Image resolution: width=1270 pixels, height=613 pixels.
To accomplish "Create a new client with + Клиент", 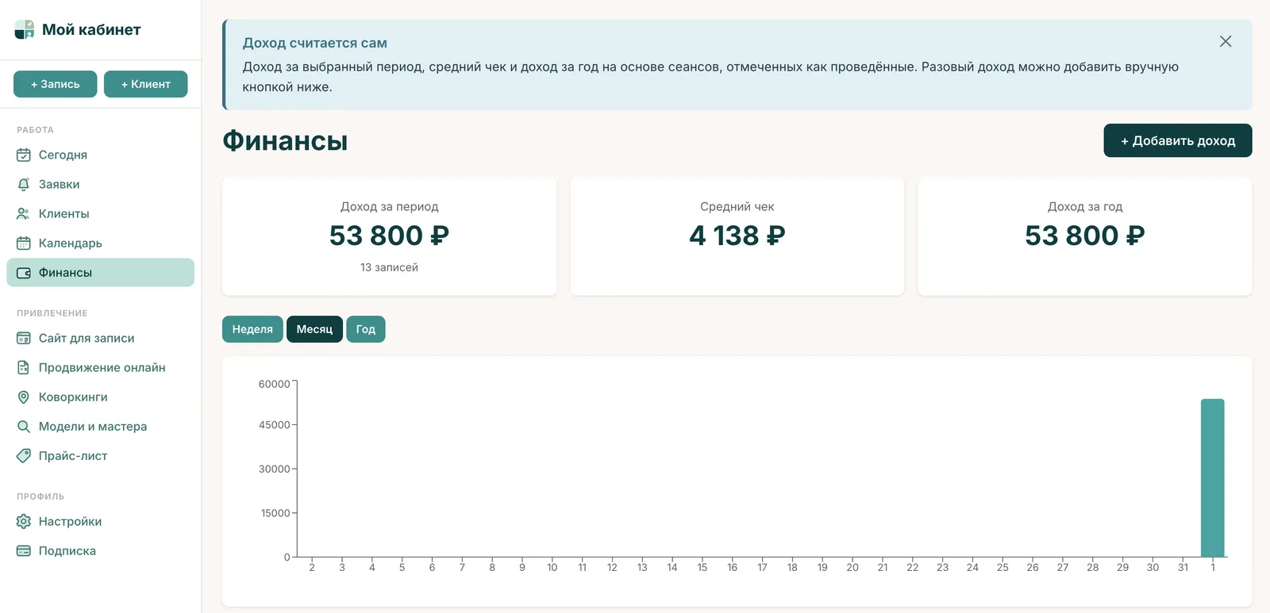I will (x=146, y=84).
